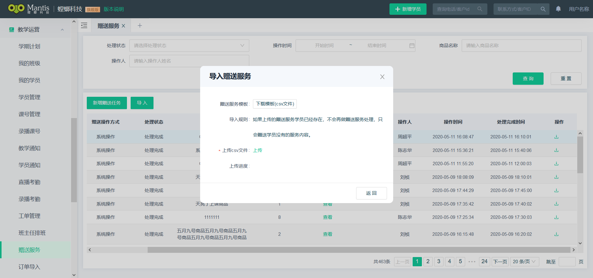This screenshot has width=593, height=278.
Task: Click the 新增学员 button
Action: tap(408, 9)
